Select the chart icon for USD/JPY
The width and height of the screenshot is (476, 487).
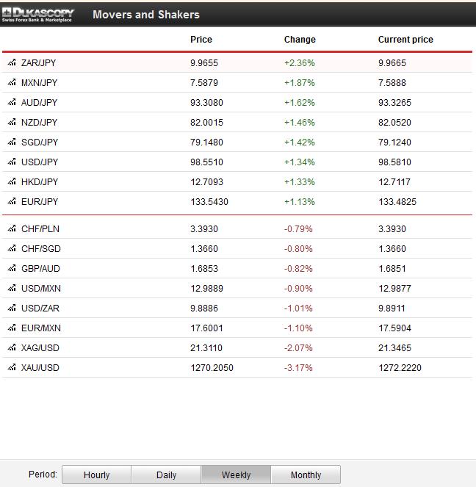pos(12,162)
